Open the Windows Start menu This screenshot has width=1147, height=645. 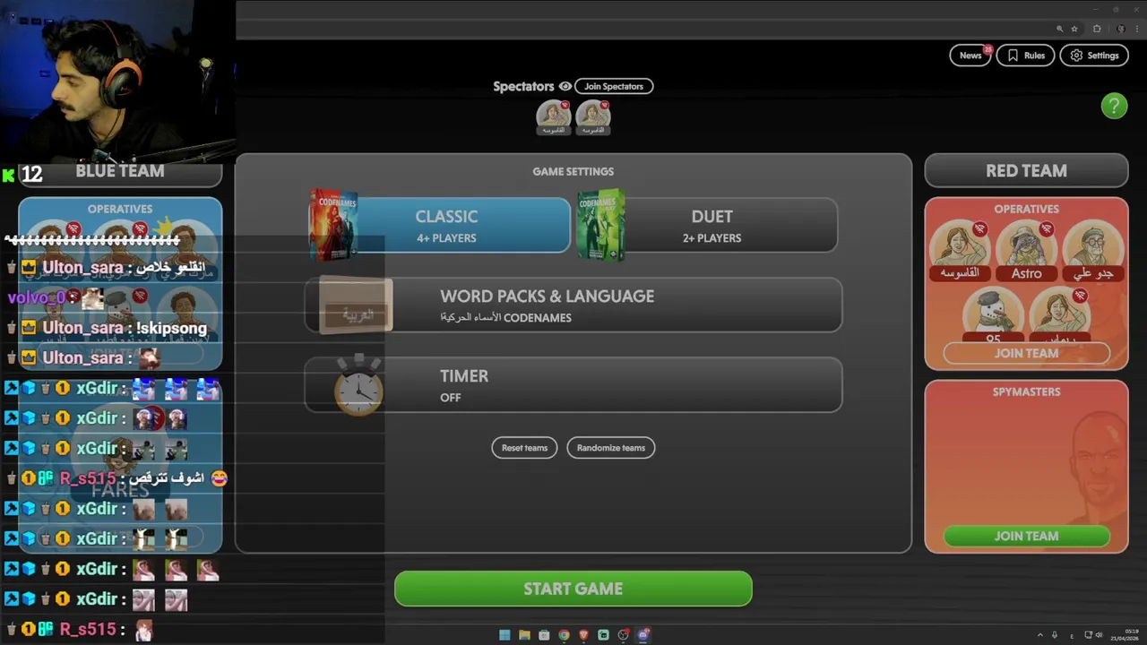505,635
